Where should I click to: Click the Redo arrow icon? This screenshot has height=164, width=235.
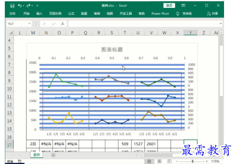tap(28, 6)
